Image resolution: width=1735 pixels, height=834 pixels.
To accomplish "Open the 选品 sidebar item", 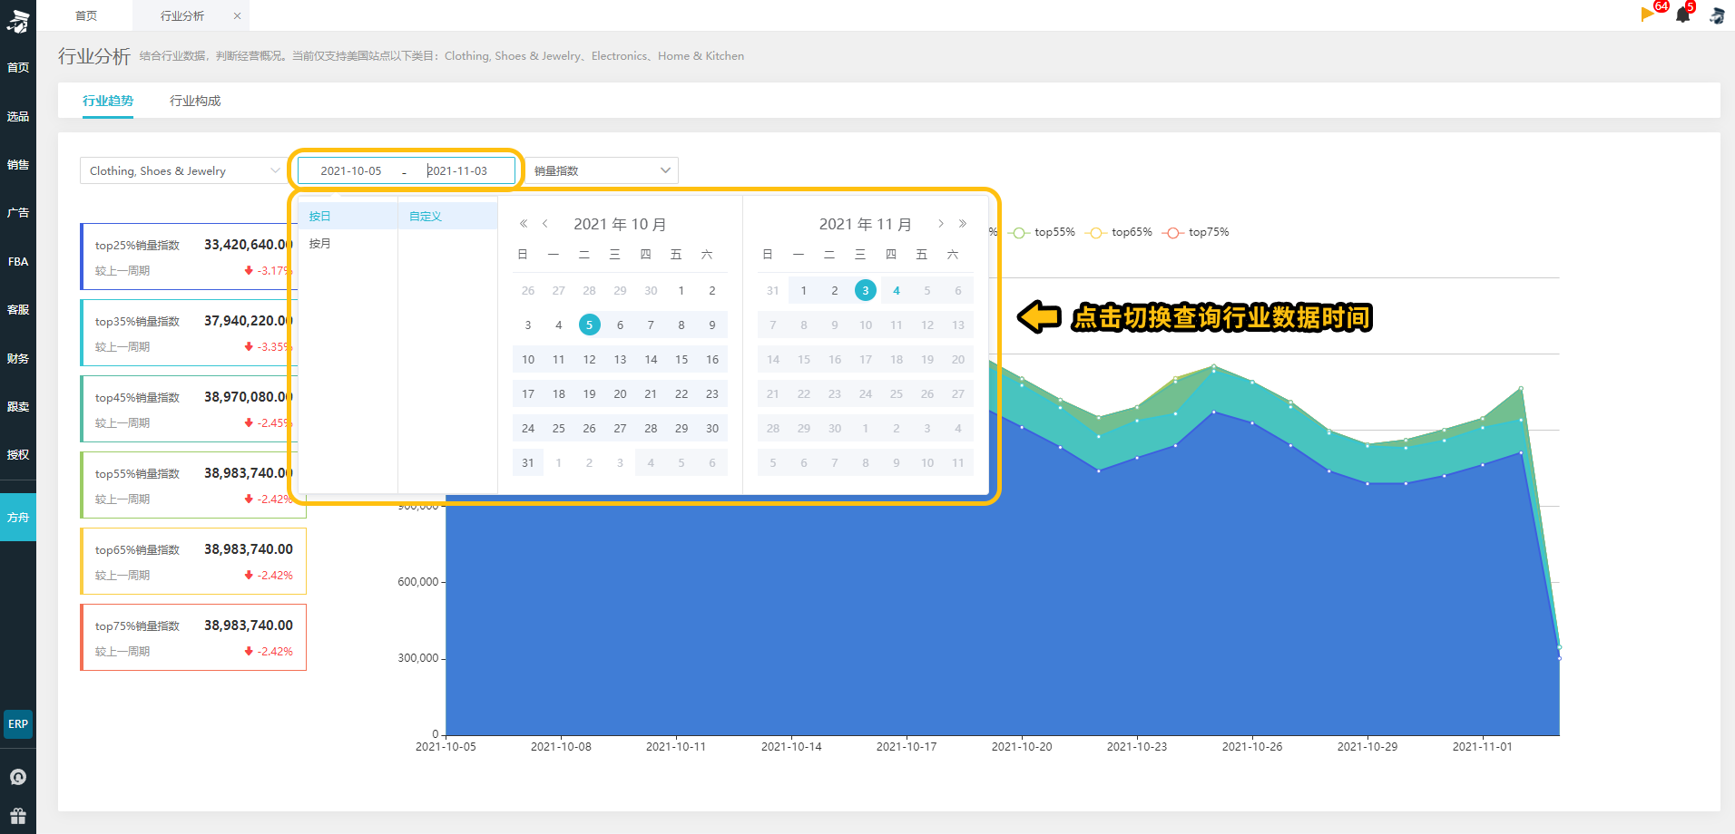I will [18, 116].
